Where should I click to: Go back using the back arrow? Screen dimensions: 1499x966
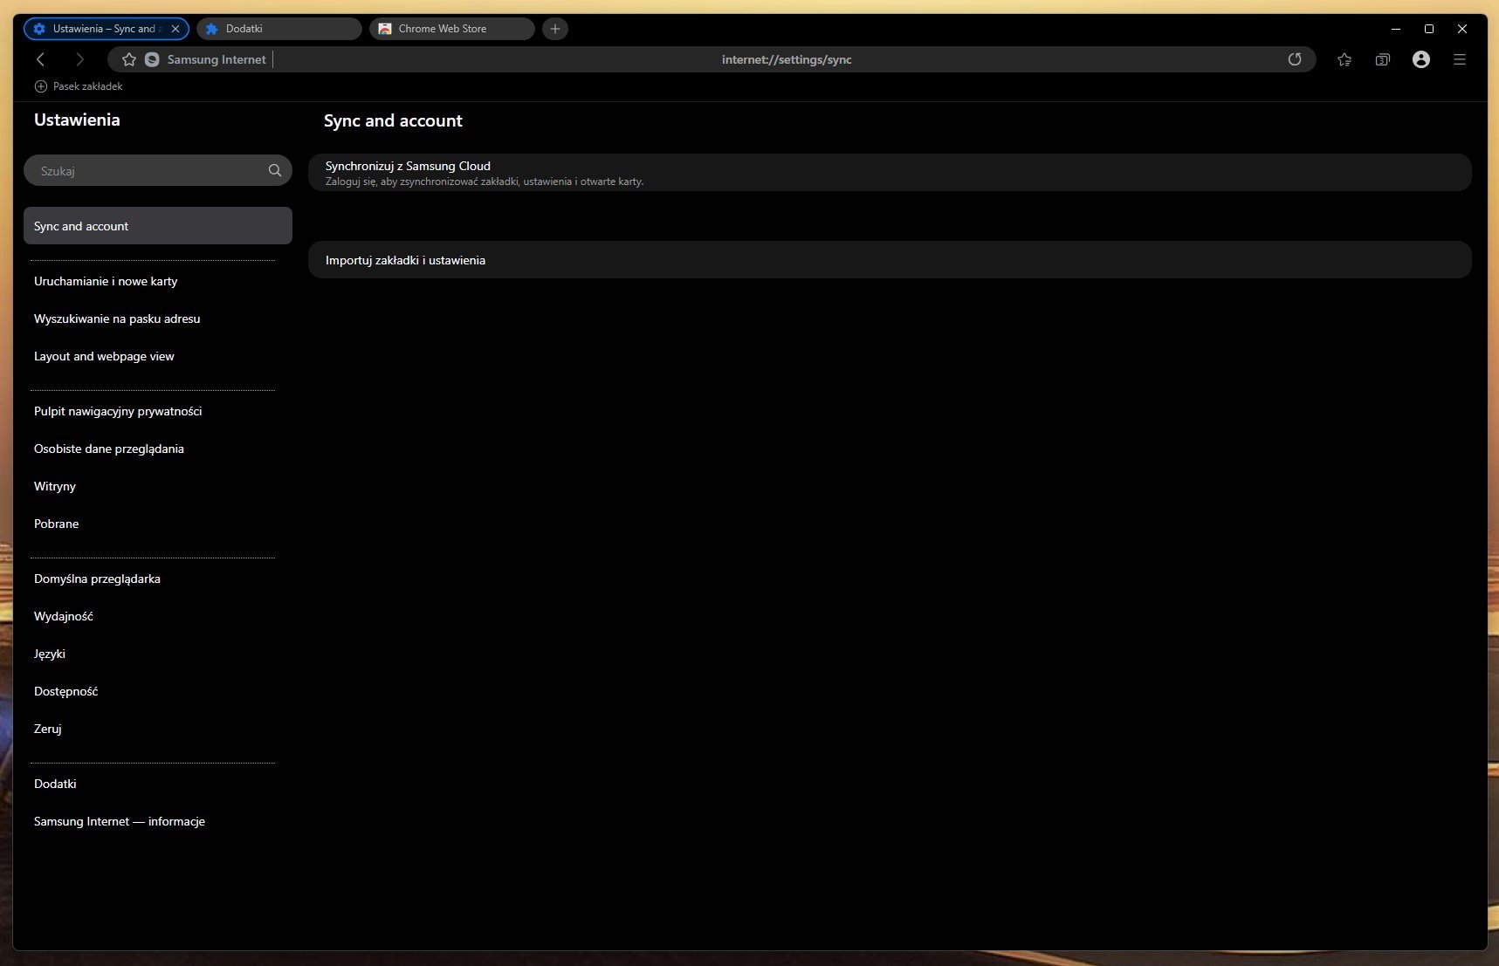click(40, 59)
